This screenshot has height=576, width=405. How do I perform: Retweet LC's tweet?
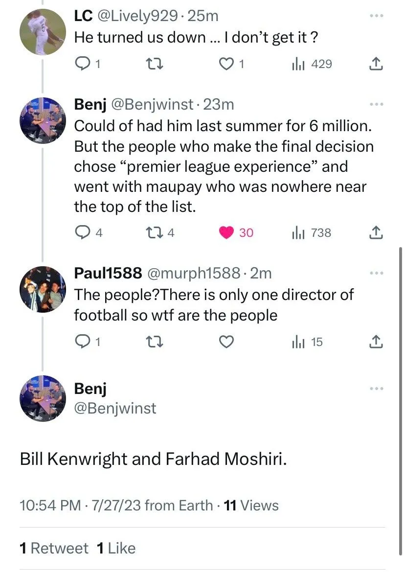pos(155,64)
